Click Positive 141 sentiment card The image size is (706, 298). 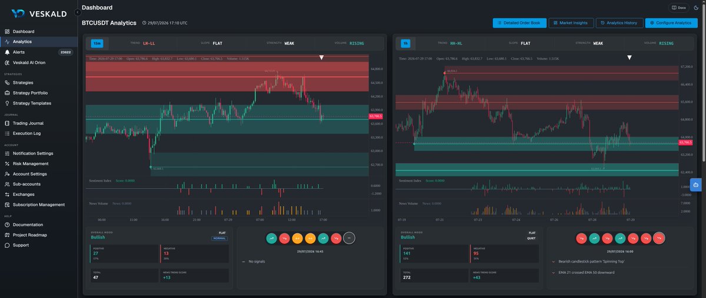[x=434, y=254]
